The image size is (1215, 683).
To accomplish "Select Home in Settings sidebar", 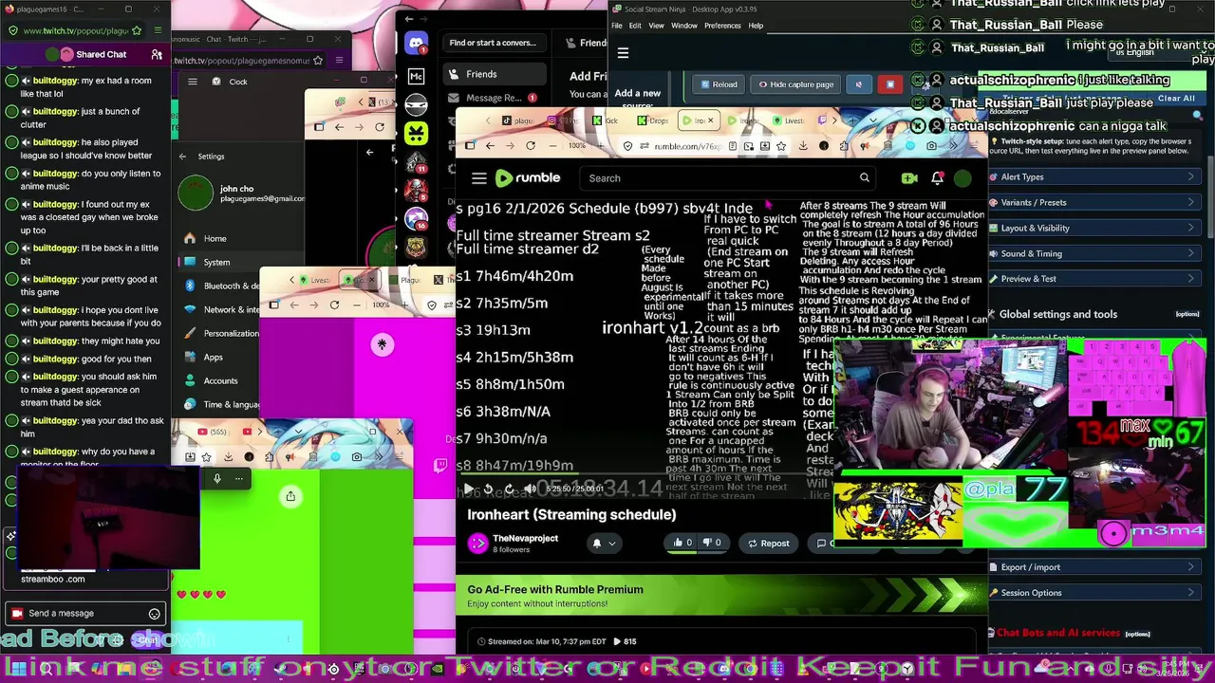I will (215, 238).
